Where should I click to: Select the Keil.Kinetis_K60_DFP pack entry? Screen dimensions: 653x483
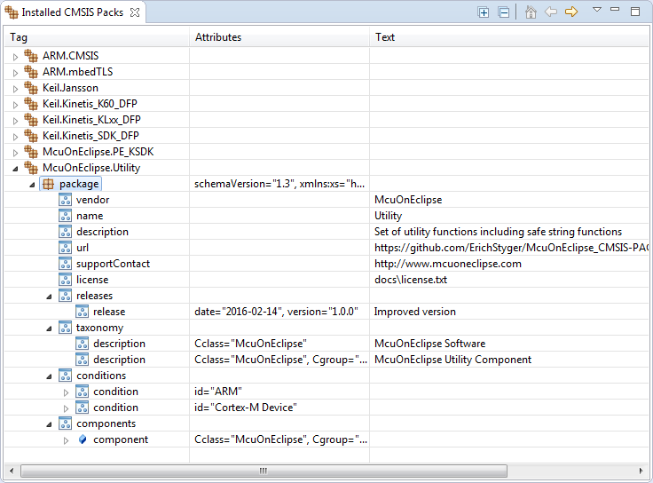point(90,104)
